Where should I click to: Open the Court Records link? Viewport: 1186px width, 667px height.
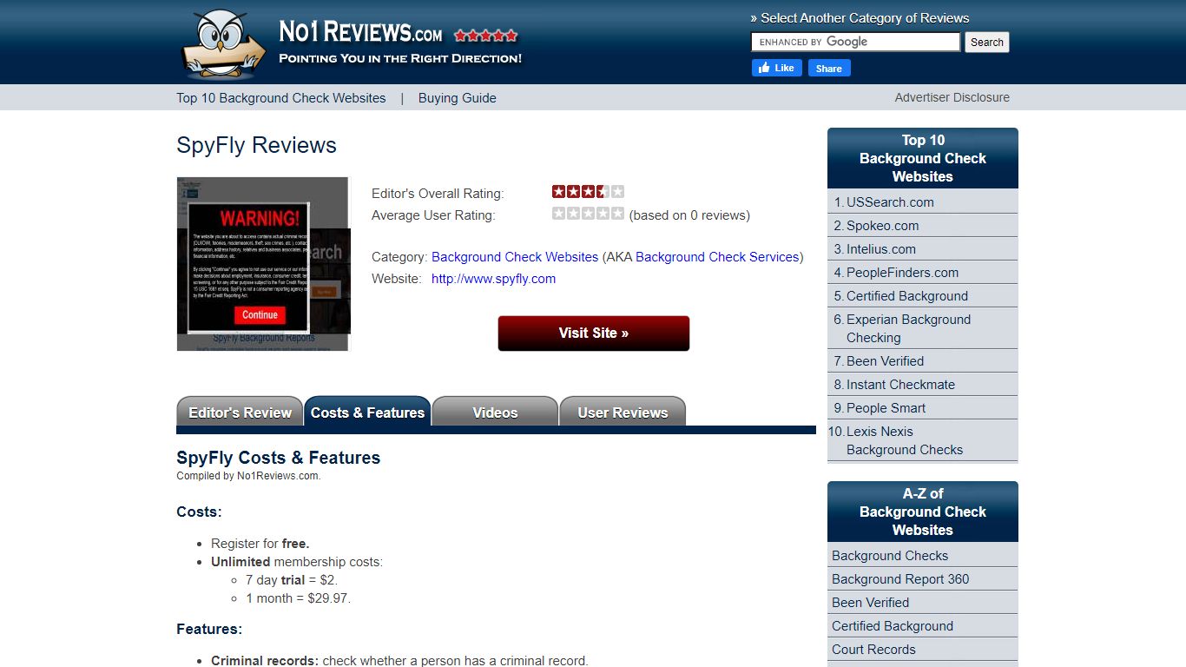pos(873,650)
